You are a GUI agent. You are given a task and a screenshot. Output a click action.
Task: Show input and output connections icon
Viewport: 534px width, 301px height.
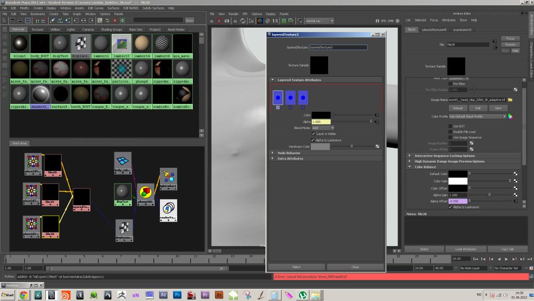click(84, 21)
